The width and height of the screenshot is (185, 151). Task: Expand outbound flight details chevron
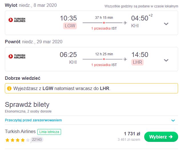pos(166,24)
